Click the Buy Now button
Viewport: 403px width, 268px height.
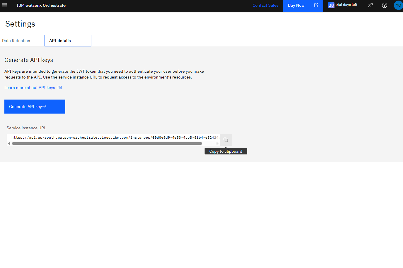pyautogui.click(x=303, y=5)
